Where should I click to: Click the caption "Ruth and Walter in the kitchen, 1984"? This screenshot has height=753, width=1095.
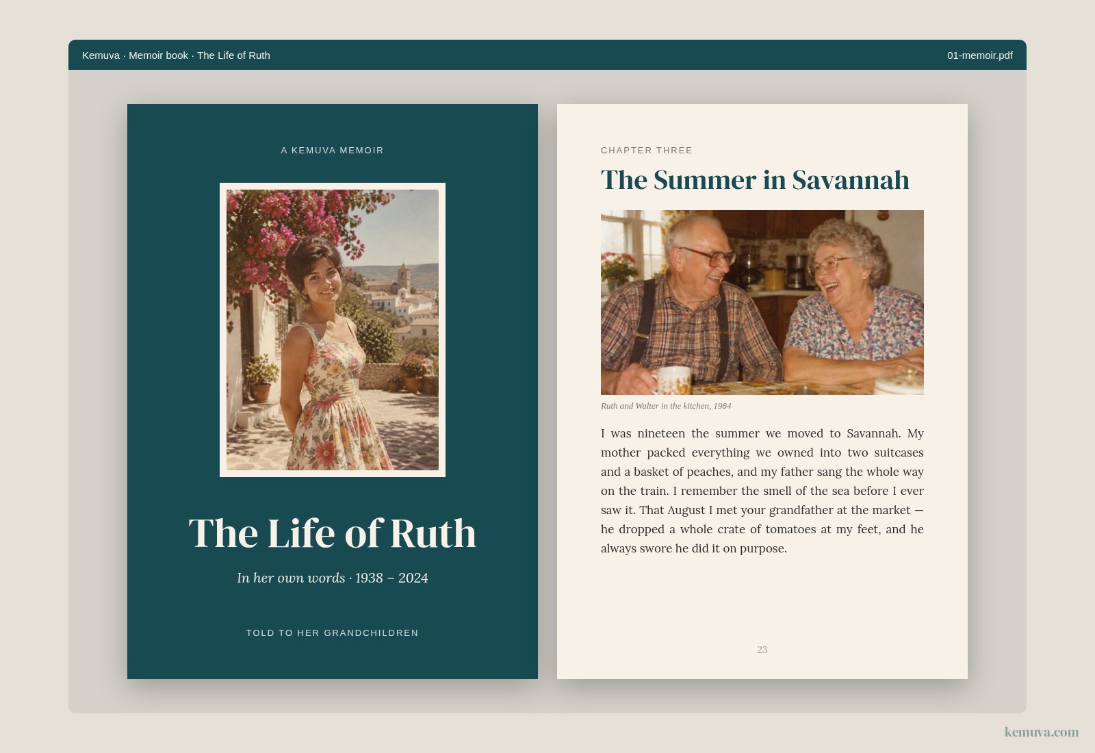[x=666, y=406]
